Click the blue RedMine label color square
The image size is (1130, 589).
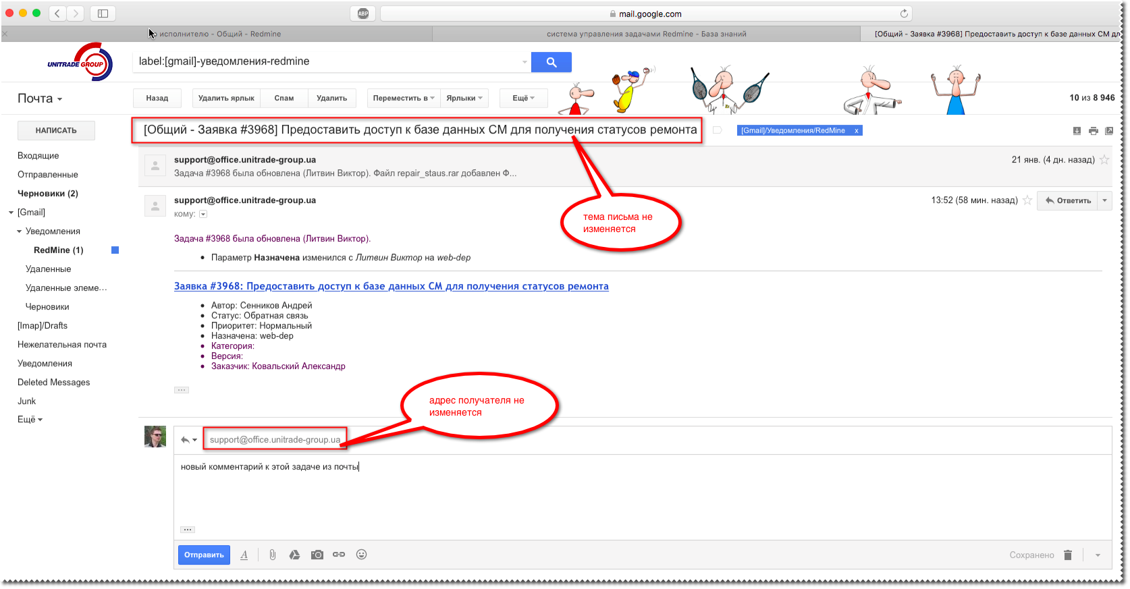(115, 250)
